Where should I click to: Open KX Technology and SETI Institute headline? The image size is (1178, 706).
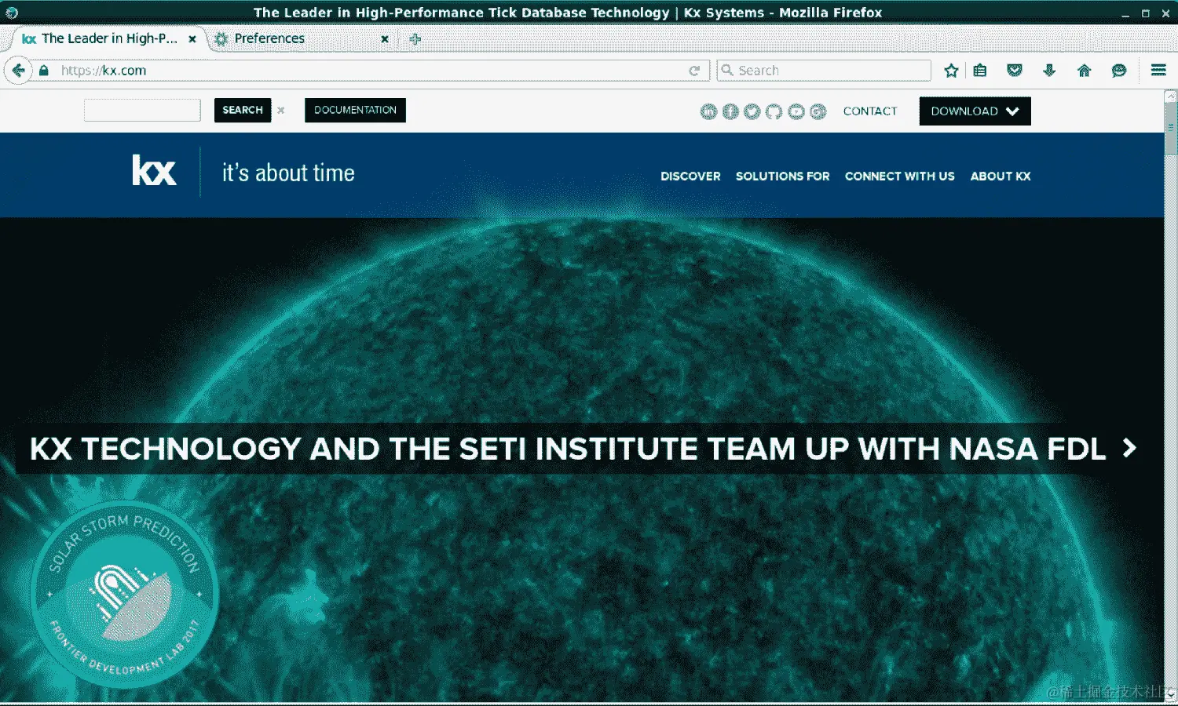point(568,449)
